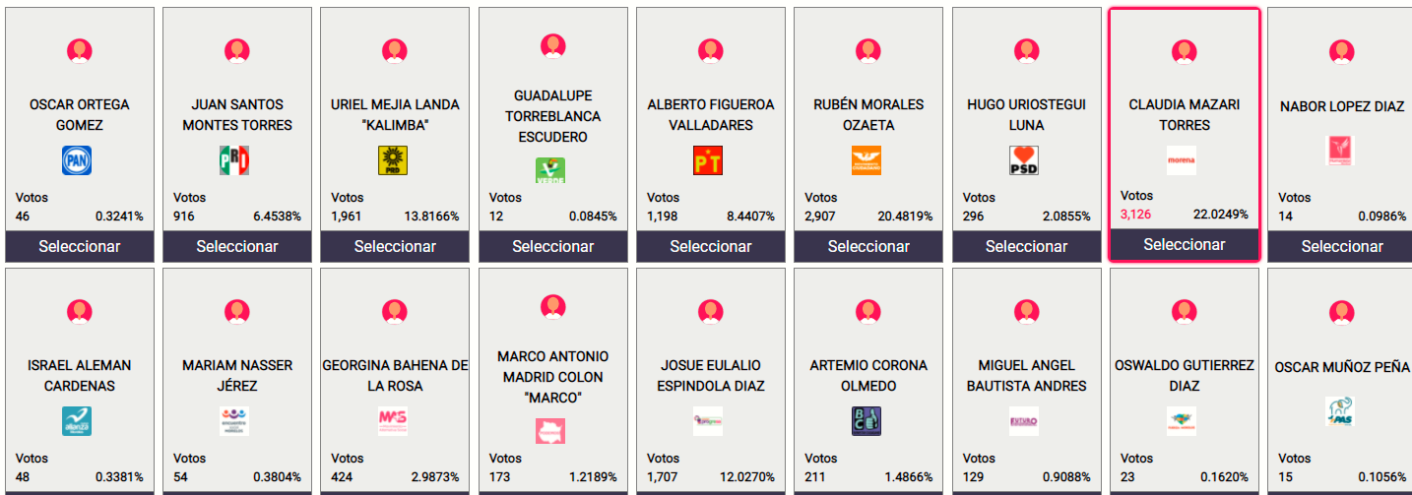Click Seleccionar under Juan Santos Montes Torres

click(237, 246)
